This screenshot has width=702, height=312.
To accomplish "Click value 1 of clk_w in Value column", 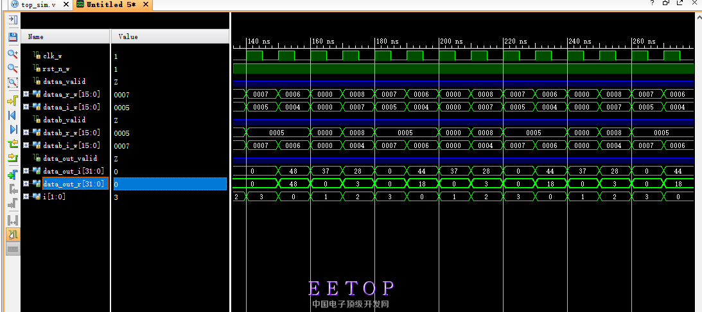I will coord(116,56).
